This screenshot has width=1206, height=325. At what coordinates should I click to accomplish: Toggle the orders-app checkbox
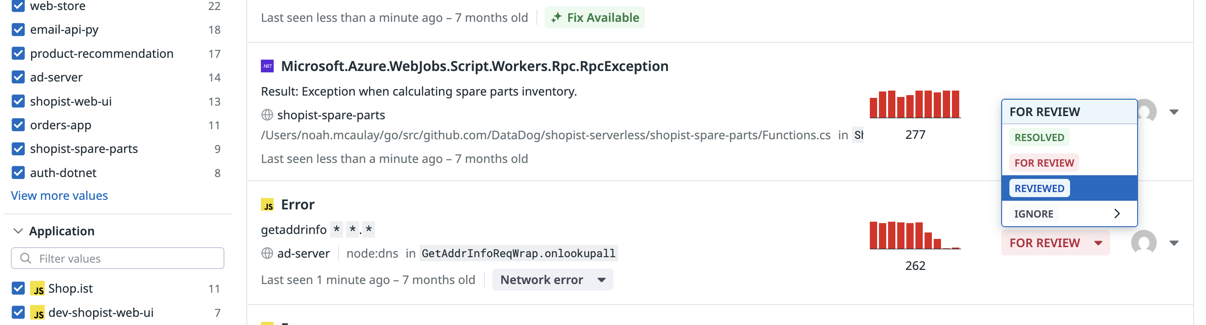coord(18,125)
